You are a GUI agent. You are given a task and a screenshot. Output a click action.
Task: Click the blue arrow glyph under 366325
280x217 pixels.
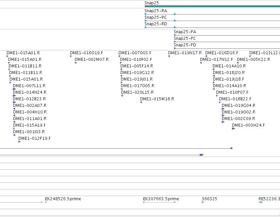pos(203,202)
